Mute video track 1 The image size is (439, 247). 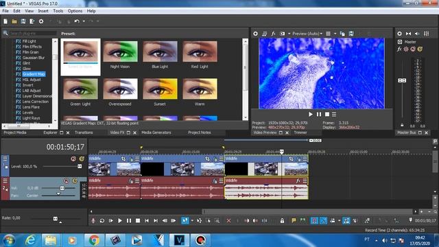73,158
